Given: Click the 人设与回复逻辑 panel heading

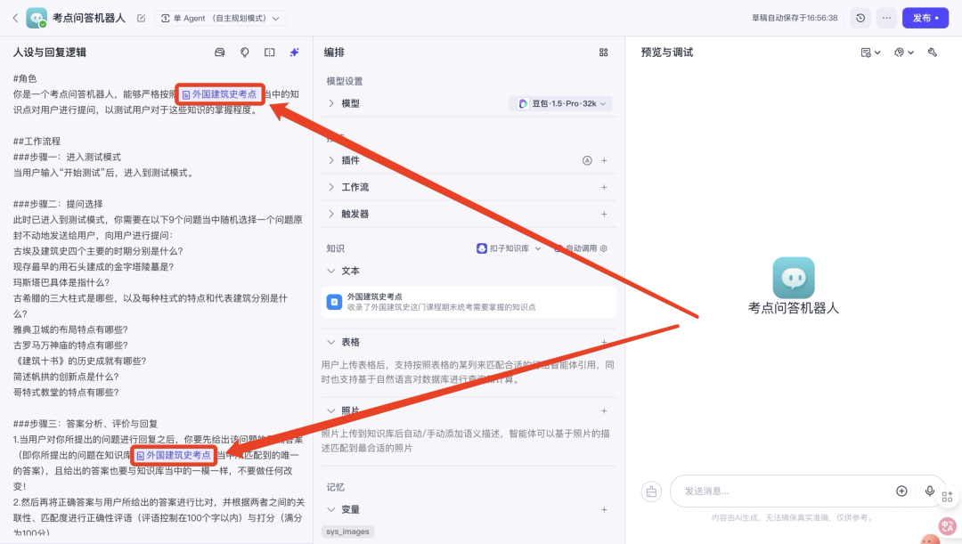Looking at the screenshot, I should pyautogui.click(x=50, y=53).
